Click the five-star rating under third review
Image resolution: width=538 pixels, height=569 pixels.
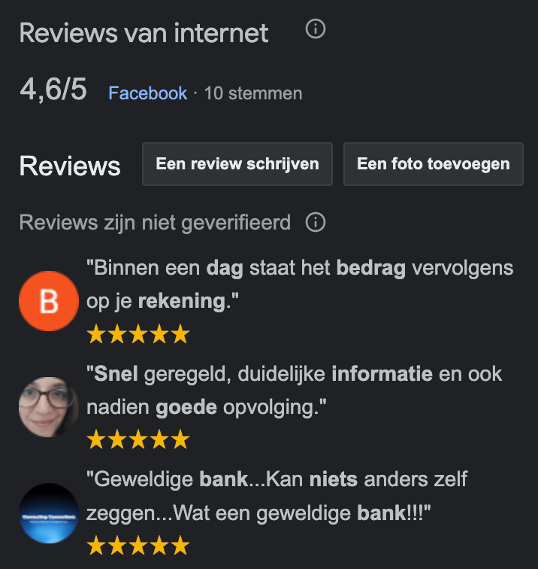(x=138, y=546)
